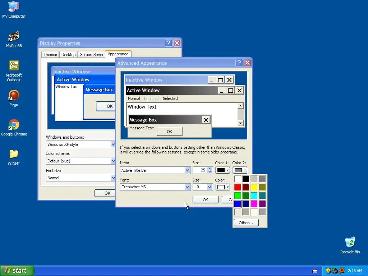Click the preview Active Window maximize icon

[x=230, y=90]
